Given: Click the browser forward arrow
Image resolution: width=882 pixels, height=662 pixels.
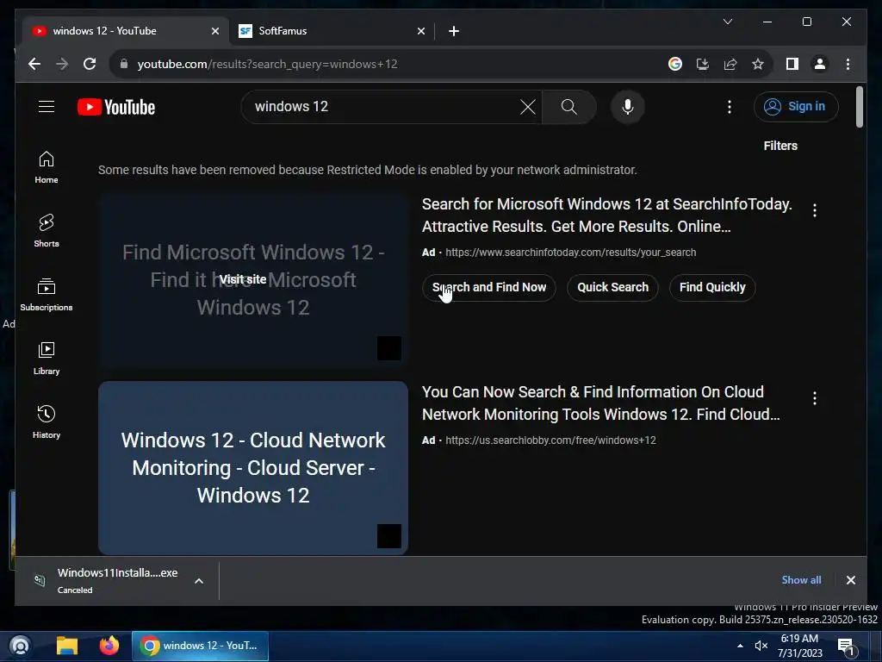Looking at the screenshot, I should (62, 64).
